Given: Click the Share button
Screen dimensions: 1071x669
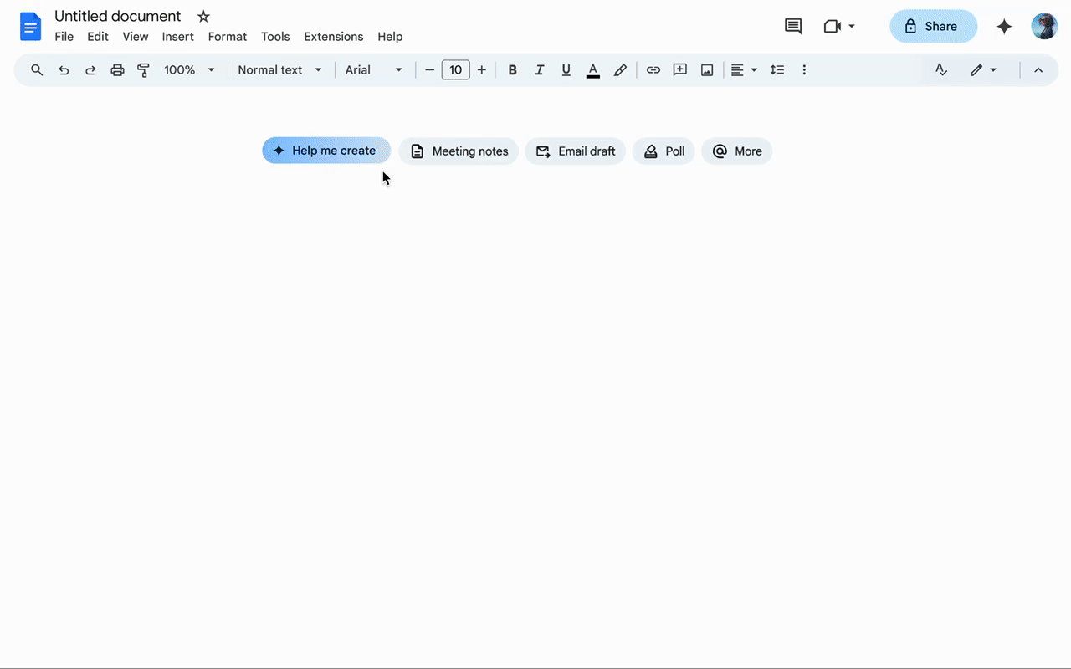Looking at the screenshot, I should 933,26.
